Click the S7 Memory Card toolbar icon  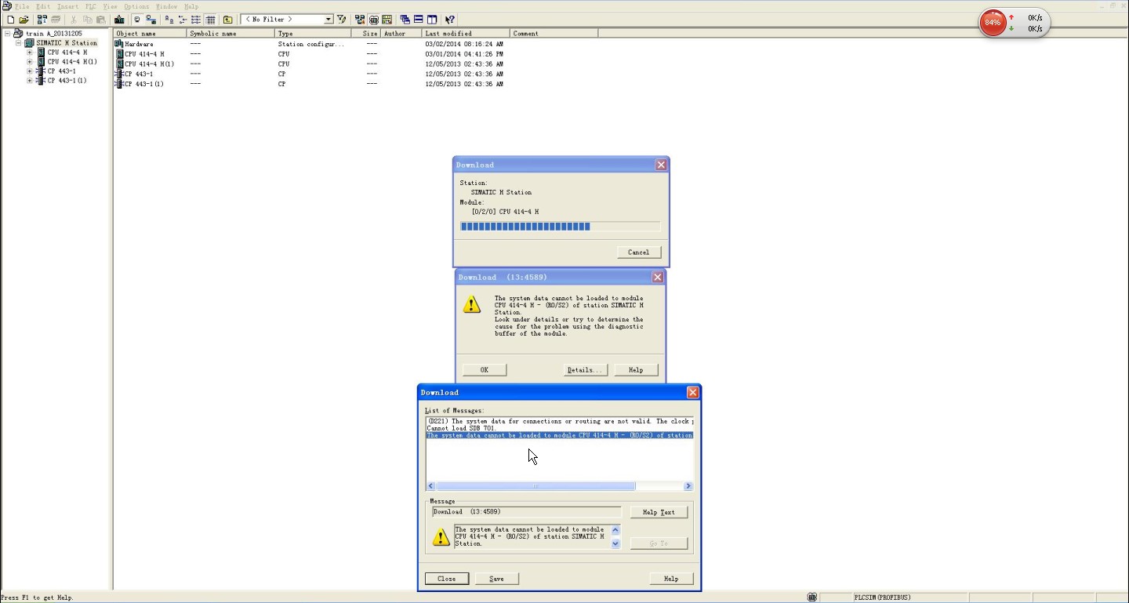56,20
